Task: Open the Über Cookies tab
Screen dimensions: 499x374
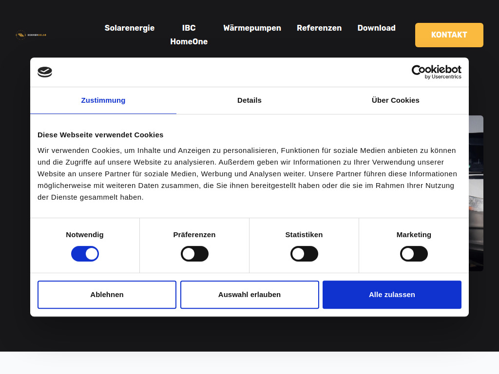Action: (x=395, y=100)
